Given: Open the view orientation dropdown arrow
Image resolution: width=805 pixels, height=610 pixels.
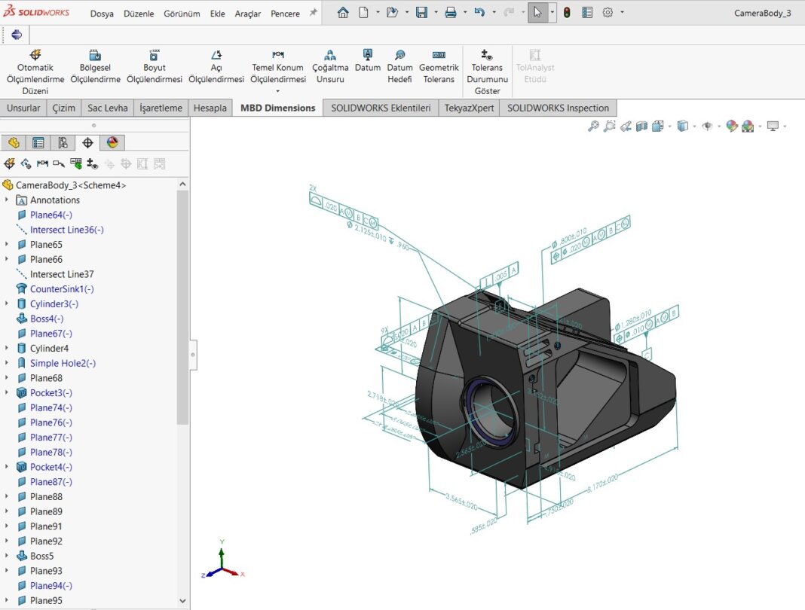Looking at the screenshot, I should [x=694, y=127].
